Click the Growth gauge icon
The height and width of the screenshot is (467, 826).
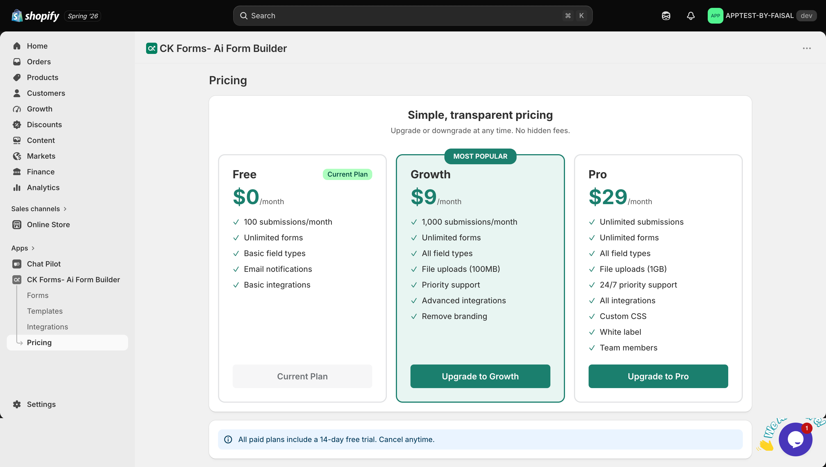[x=17, y=109]
